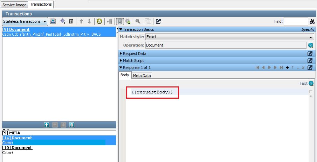
Task: Pop out Match Script in external editor
Action: tap(310, 61)
